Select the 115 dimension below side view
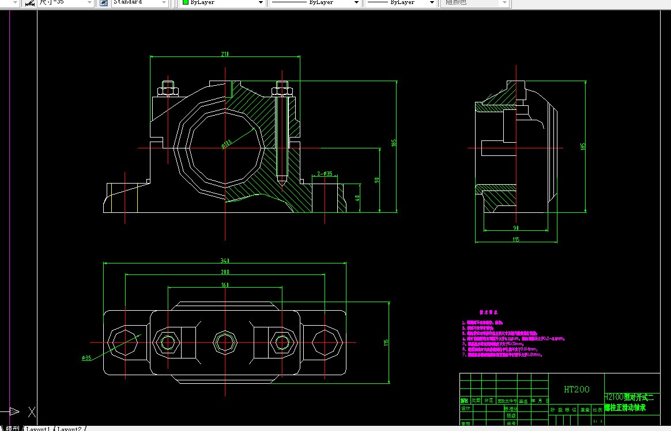The image size is (671, 431). [516, 239]
